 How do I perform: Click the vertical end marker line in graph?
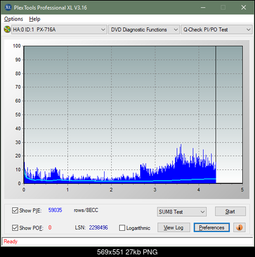click(x=216, y=115)
